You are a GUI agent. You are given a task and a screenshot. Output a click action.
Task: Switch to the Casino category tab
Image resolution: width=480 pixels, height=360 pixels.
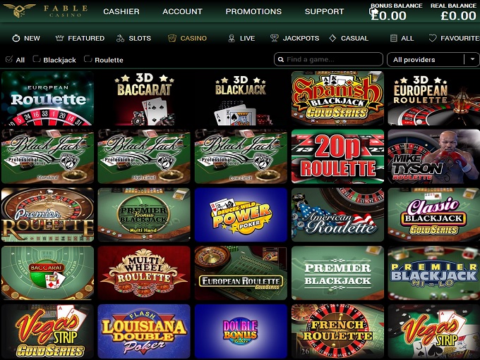click(187, 38)
